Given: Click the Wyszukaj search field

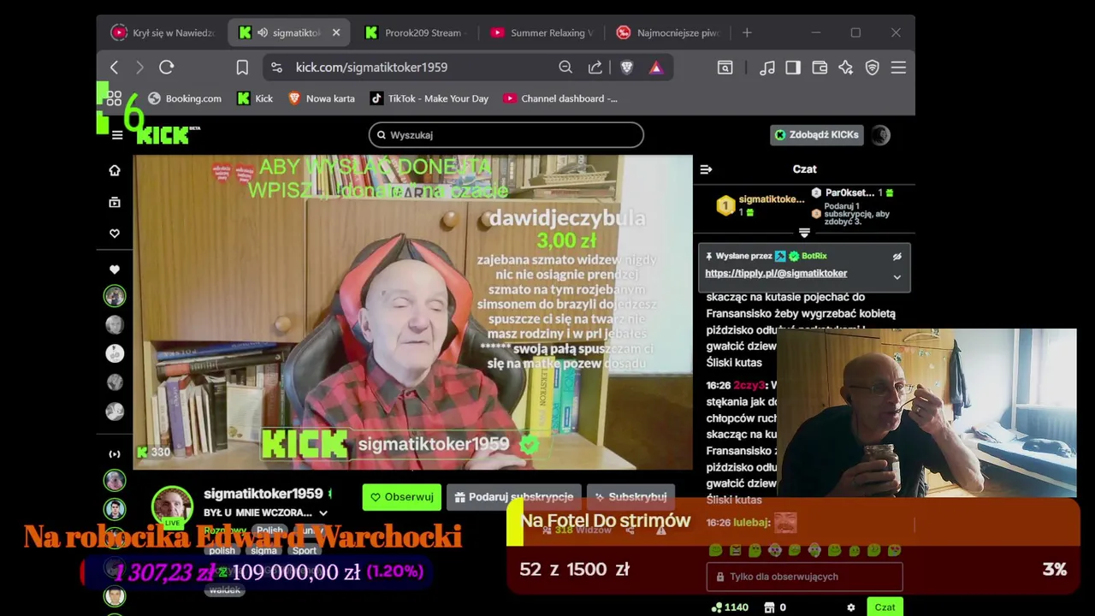Looking at the screenshot, I should tap(506, 134).
